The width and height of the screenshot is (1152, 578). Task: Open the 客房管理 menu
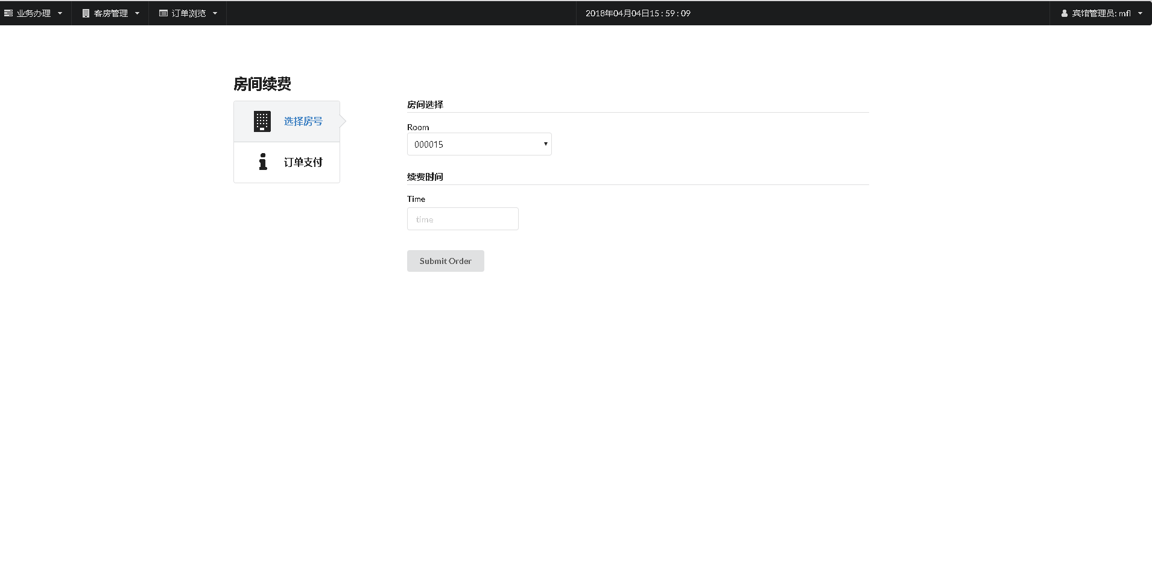coord(110,13)
